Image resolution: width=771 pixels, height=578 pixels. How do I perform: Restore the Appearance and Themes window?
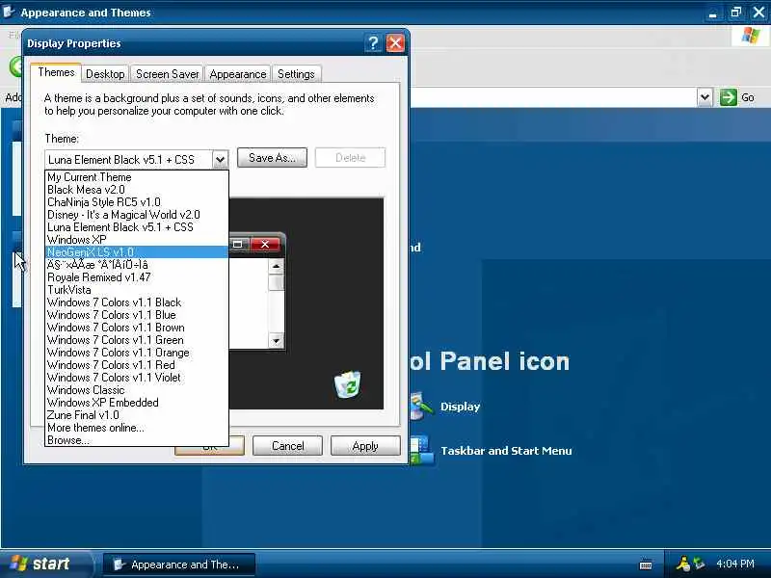735,13
